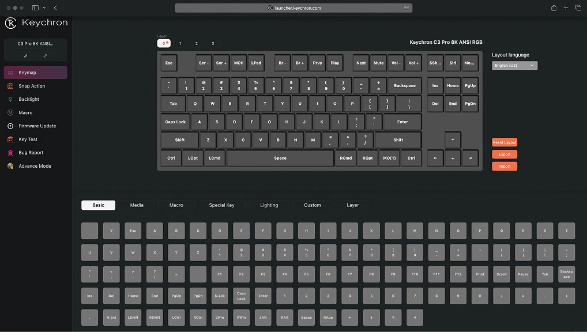This screenshot has height=332, width=587.
Task: Open Bug Report via the bug icon
Action: coord(10,153)
